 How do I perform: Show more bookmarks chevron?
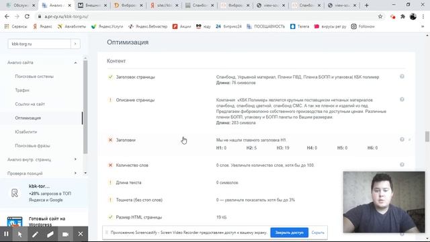click(x=423, y=27)
